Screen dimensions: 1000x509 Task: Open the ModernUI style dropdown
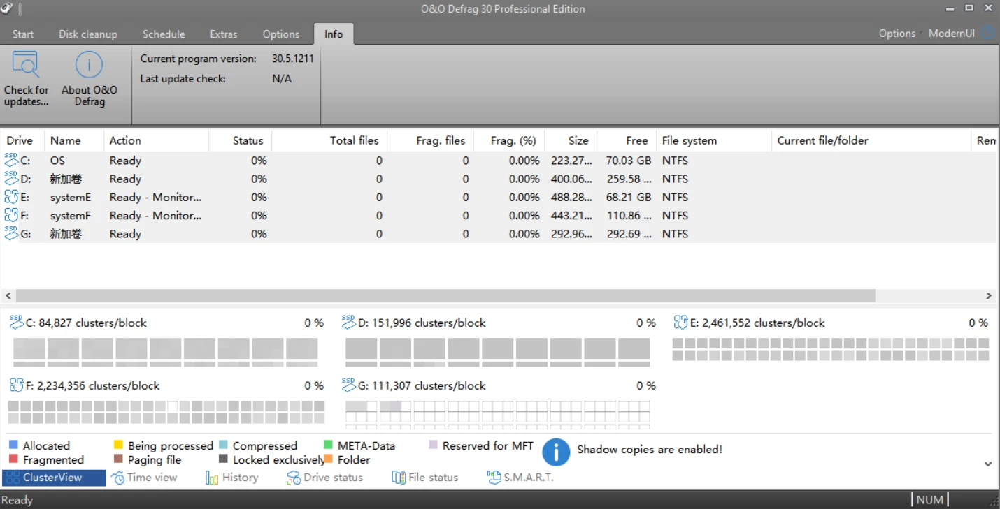[x=951, y=34]
